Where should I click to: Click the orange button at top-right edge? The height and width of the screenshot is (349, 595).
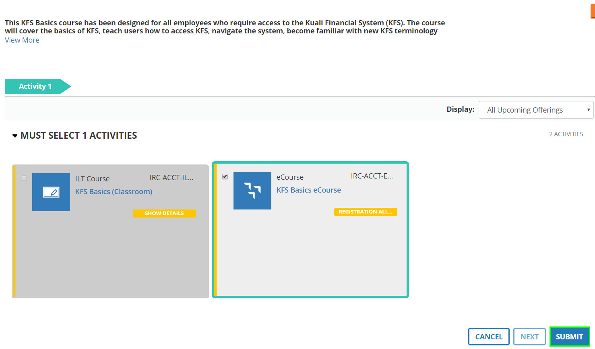593,11
